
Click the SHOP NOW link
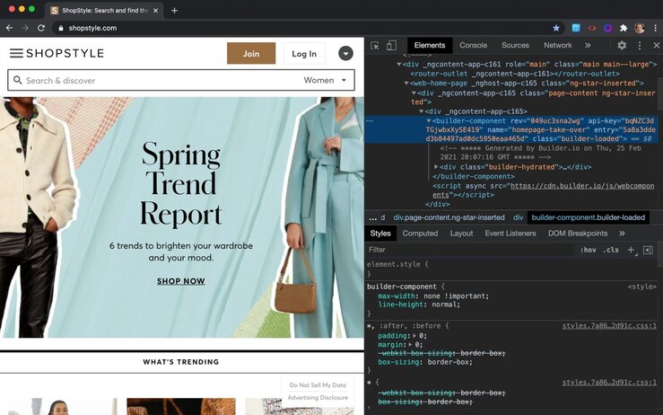pyautogui.click(x=181, y=281)
